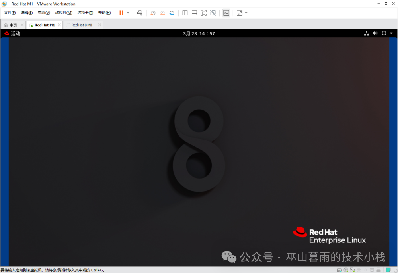Show or hide the console view icon

(226, 13)
